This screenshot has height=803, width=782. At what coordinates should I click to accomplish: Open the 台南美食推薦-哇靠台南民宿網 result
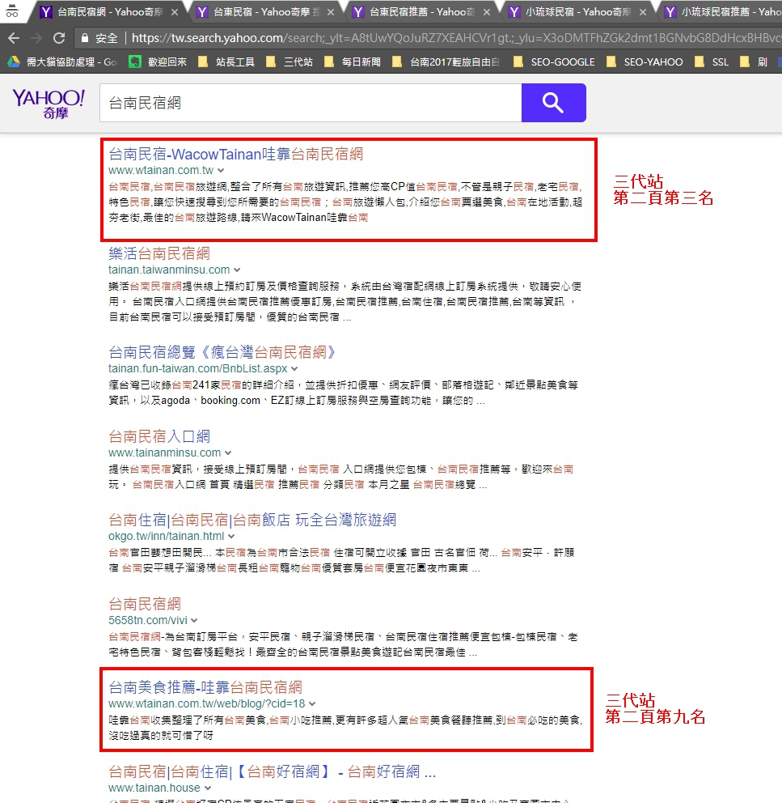(x=205, y=687)
